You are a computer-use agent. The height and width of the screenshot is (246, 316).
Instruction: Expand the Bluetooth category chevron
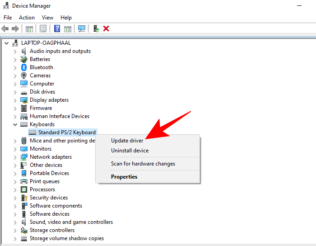15,68
